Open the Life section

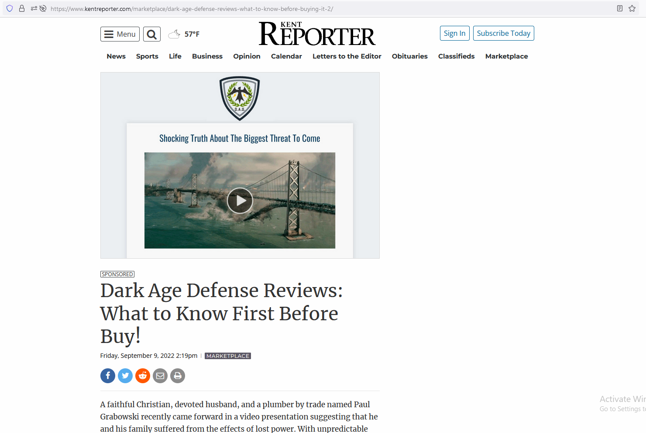pyautogui.click(x=175, y=56)
